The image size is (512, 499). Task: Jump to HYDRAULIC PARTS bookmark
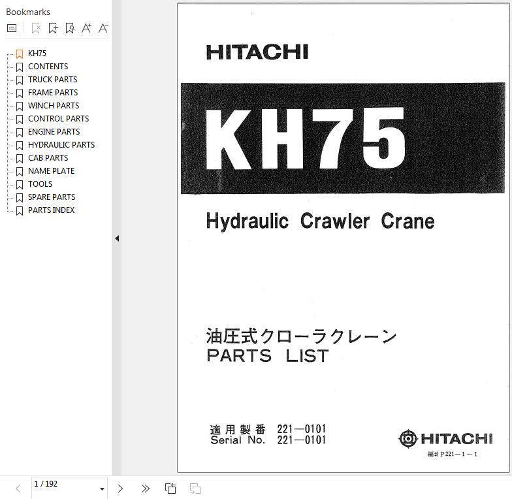[61, 145]
